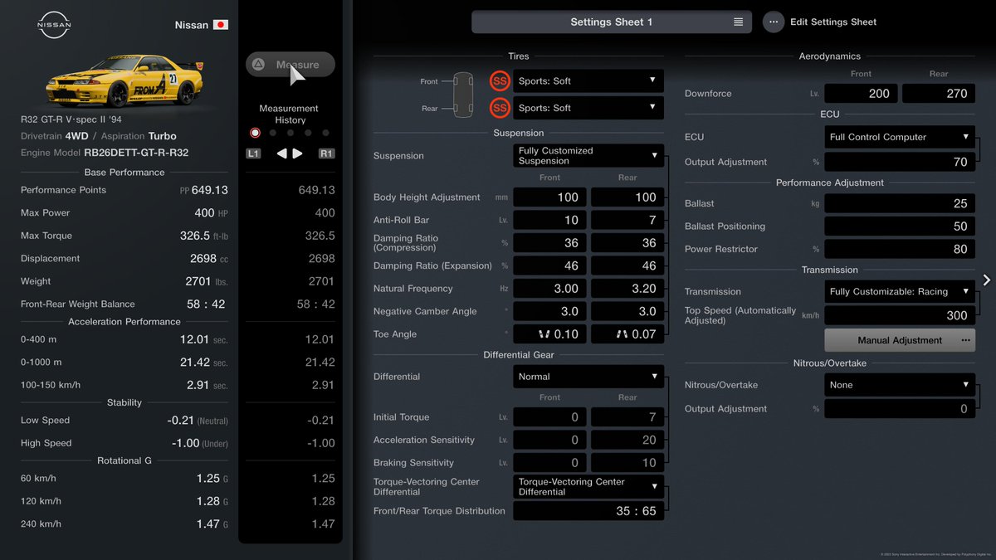Click the Nissan logo emblem

click(x=54, y=25)
